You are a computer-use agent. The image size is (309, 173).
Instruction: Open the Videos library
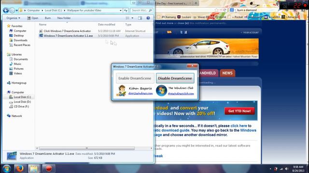pyautogui.click(x=18, y=74)
